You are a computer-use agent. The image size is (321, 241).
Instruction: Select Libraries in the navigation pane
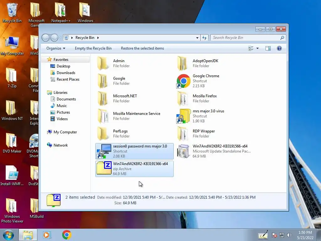[x=61, y=93]
